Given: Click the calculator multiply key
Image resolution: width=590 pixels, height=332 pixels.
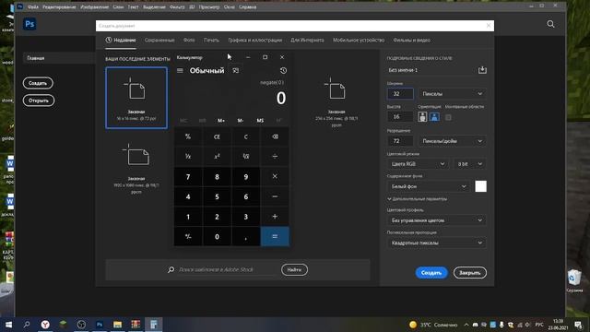Looking at the screenshot, I should click(x=275, y=176).
